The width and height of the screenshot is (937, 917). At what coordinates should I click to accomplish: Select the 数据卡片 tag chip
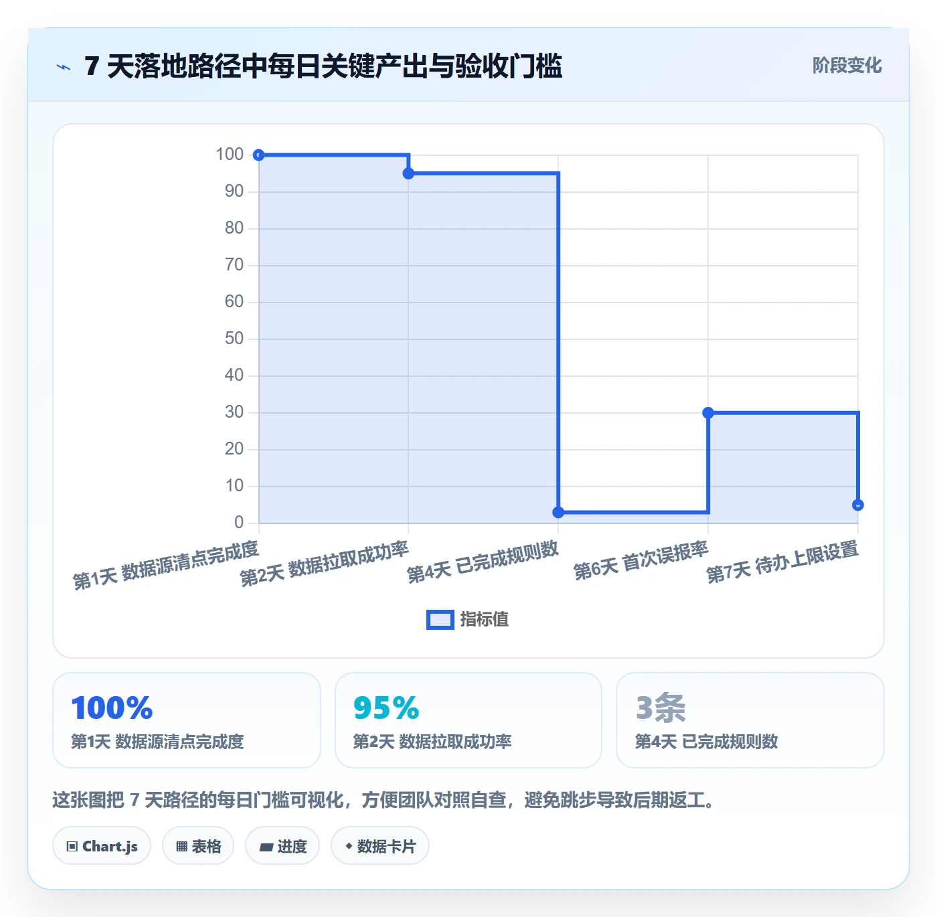(380, 846)
